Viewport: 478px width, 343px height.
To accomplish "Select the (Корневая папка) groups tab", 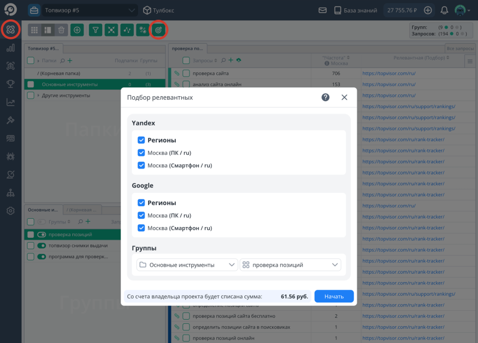I will click(x=82, y=210).
